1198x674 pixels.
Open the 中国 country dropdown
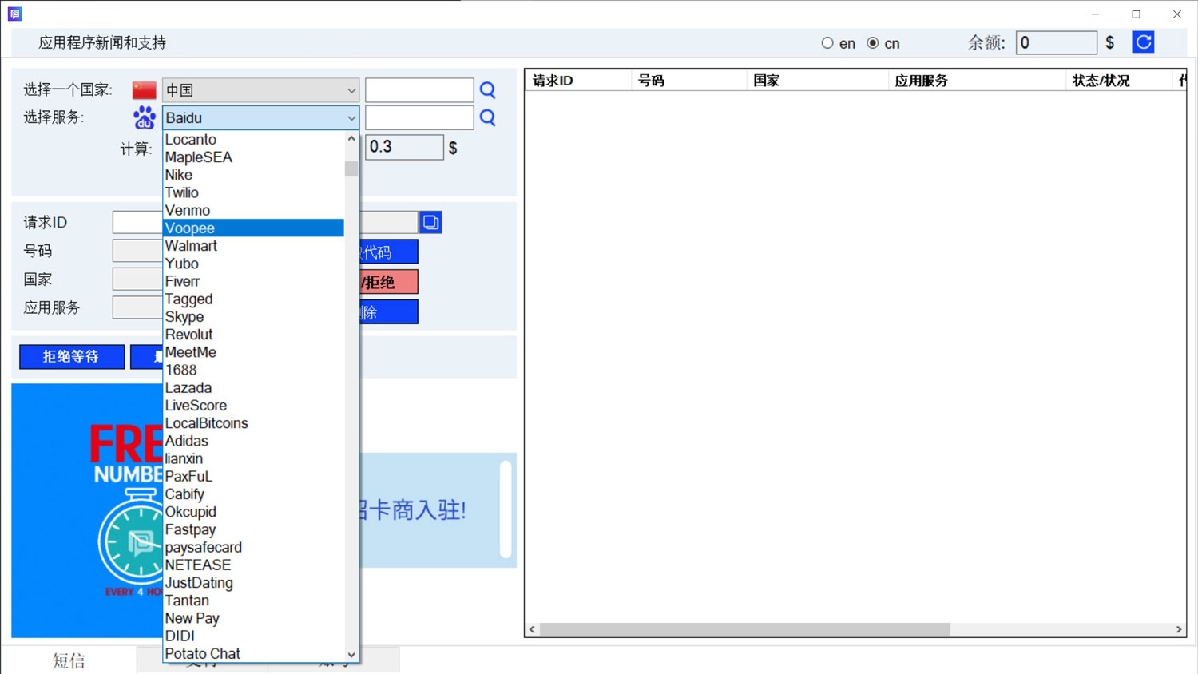[x=260, y=90]
